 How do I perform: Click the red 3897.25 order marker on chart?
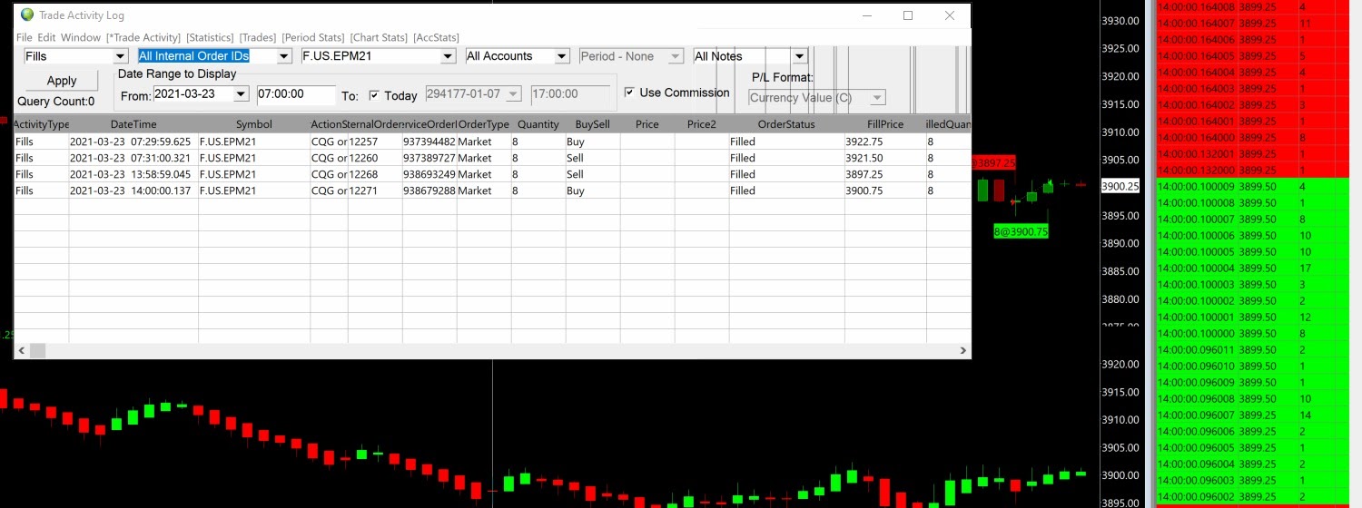[993, 162]
